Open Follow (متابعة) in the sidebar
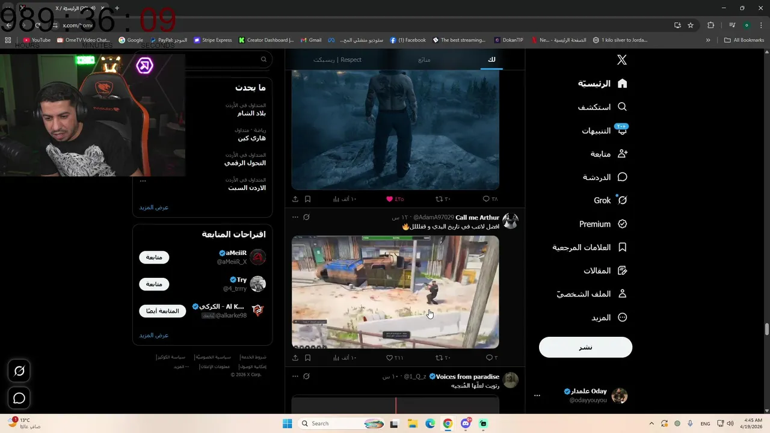 pyautogui.click(x=609, y=154)
